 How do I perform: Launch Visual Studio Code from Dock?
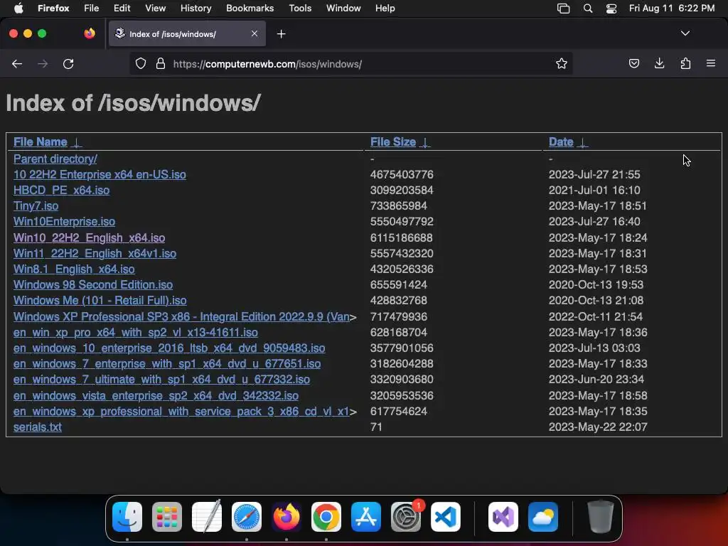click(446, 517)
